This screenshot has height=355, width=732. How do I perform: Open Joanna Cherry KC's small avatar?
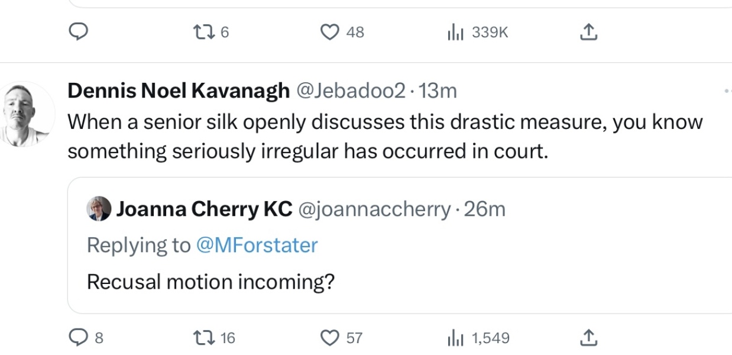tap(99, 209)
